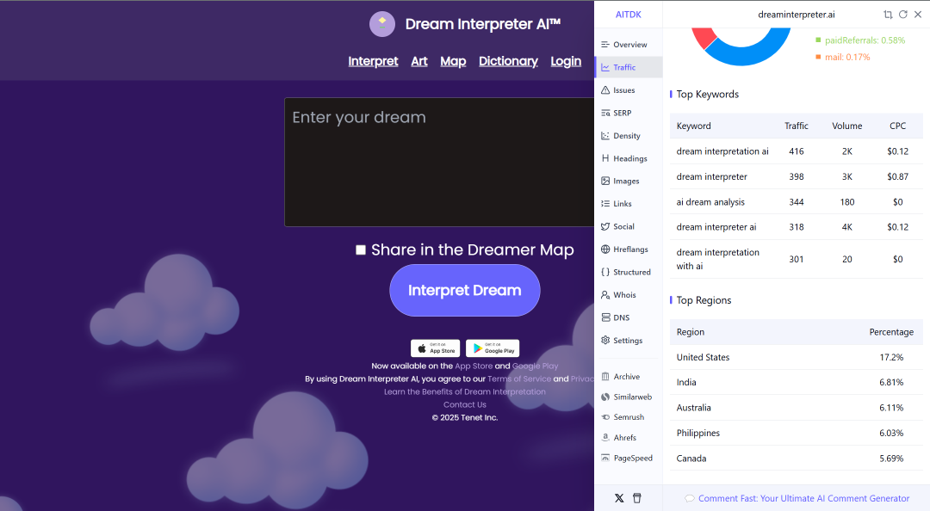930x511 pixels.
Task: Select the 'dream interpreter' keyword row
Action: tap(796, 176)
